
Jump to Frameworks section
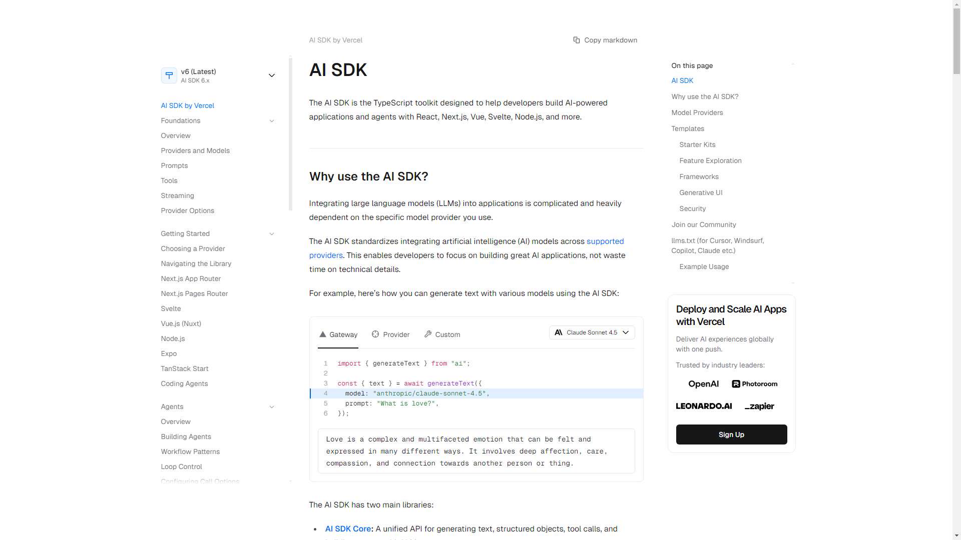699,177
